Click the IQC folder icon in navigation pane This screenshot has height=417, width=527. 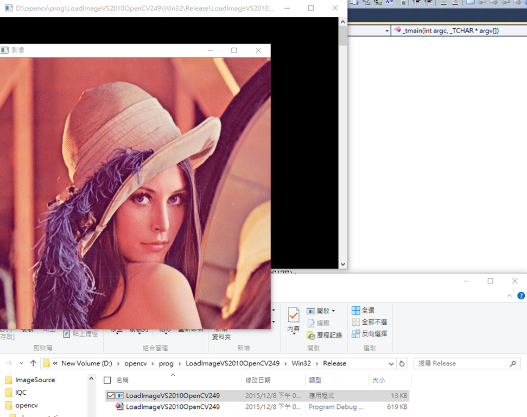9,393
